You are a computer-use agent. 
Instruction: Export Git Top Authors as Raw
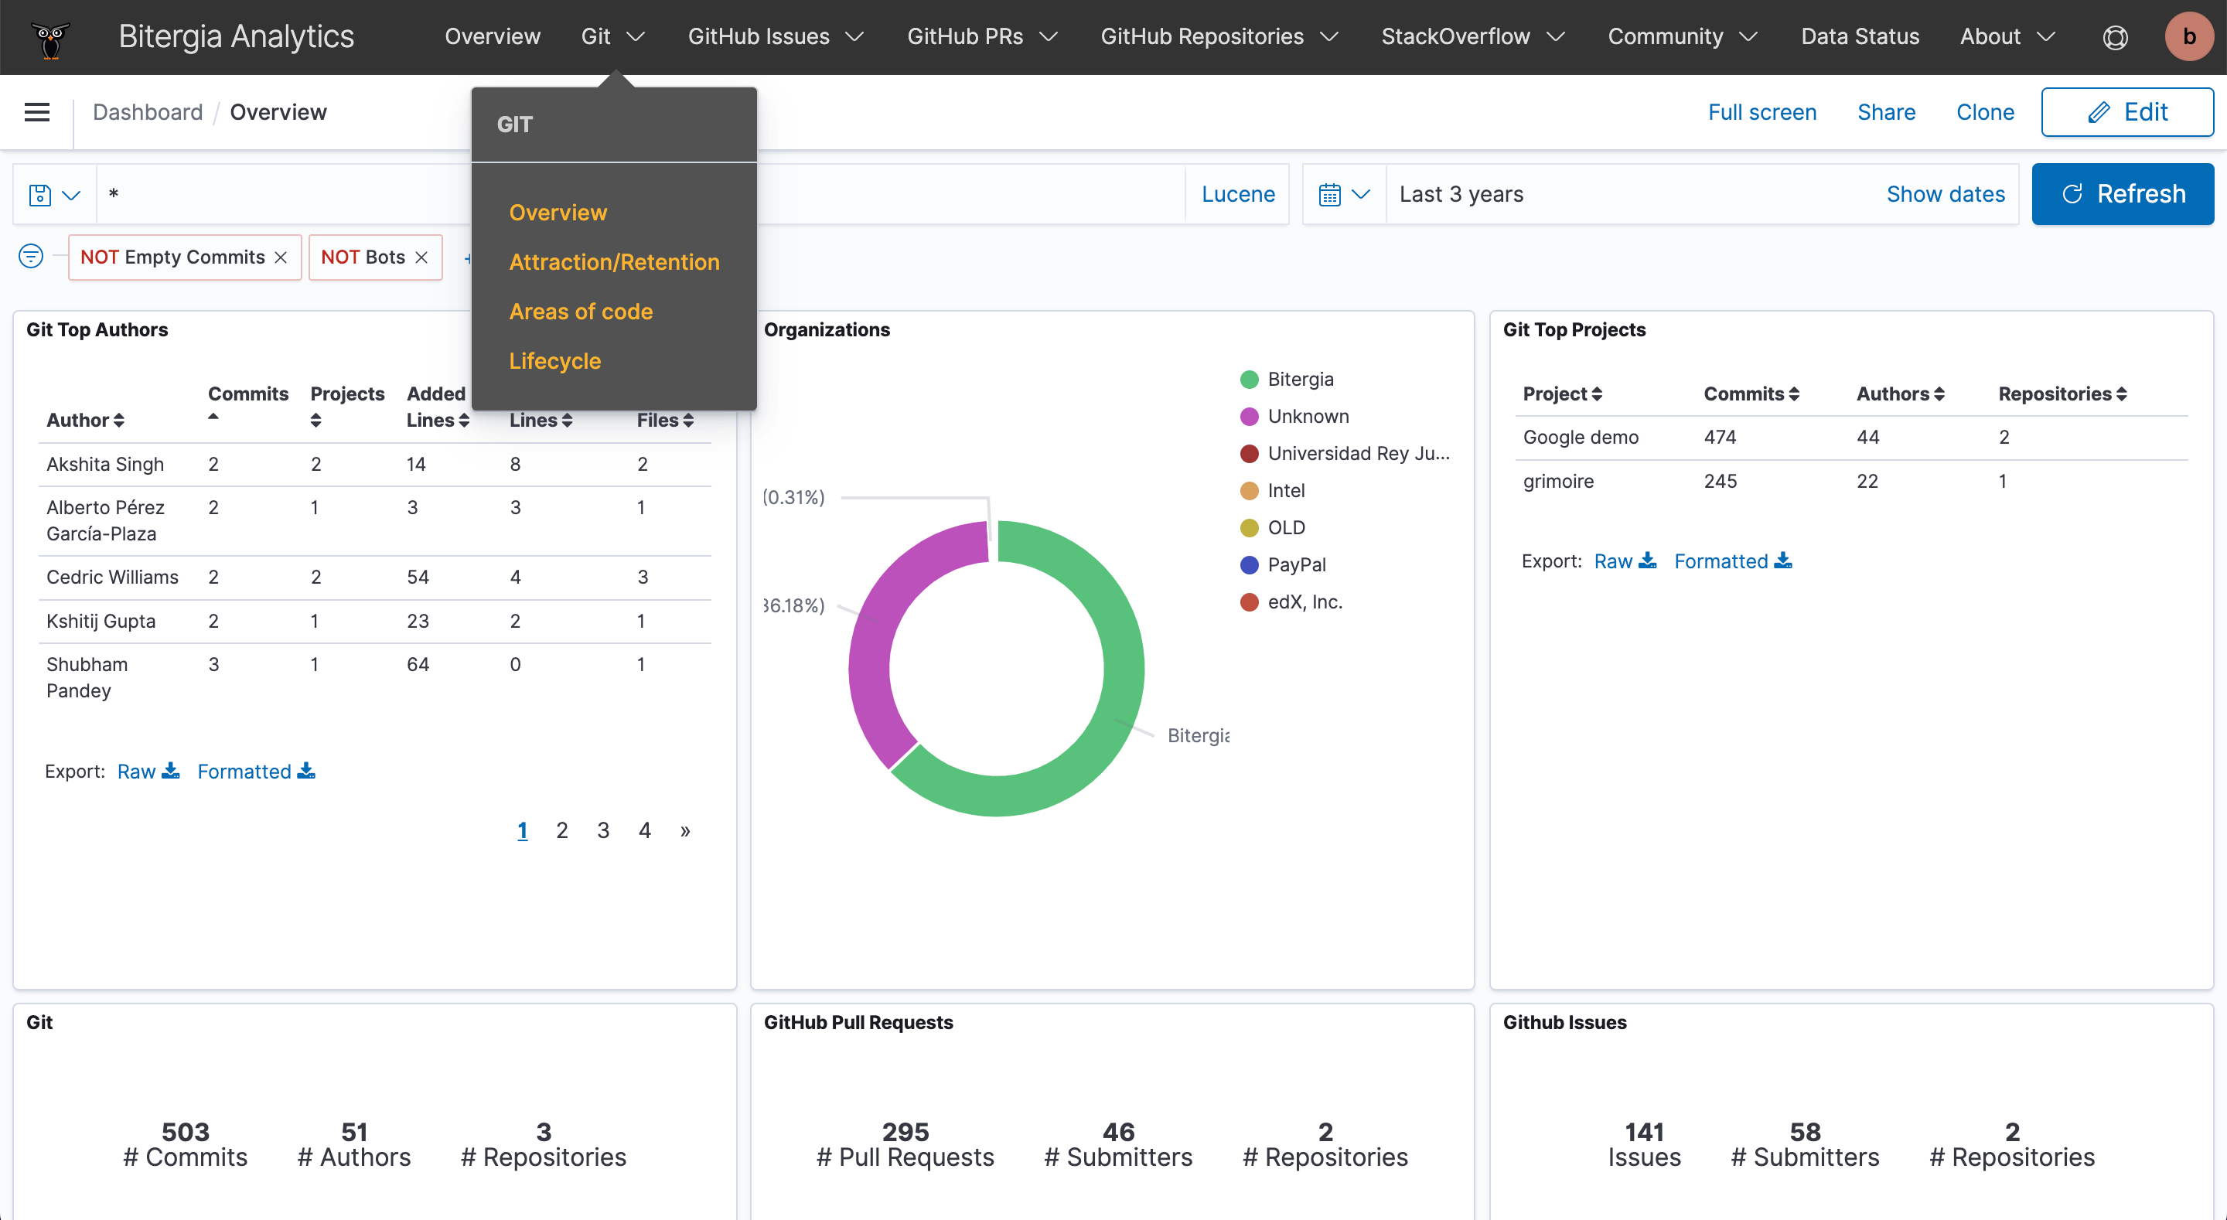tap(148, 772)
